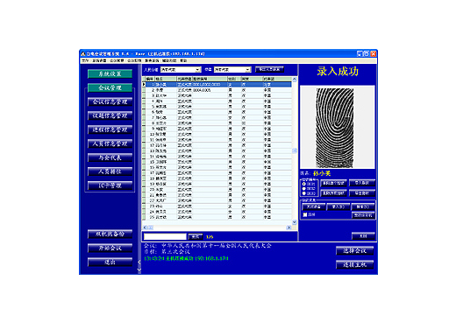
Task: Click the horizontal scrollbar right arrow
Action: coord(289,227)
